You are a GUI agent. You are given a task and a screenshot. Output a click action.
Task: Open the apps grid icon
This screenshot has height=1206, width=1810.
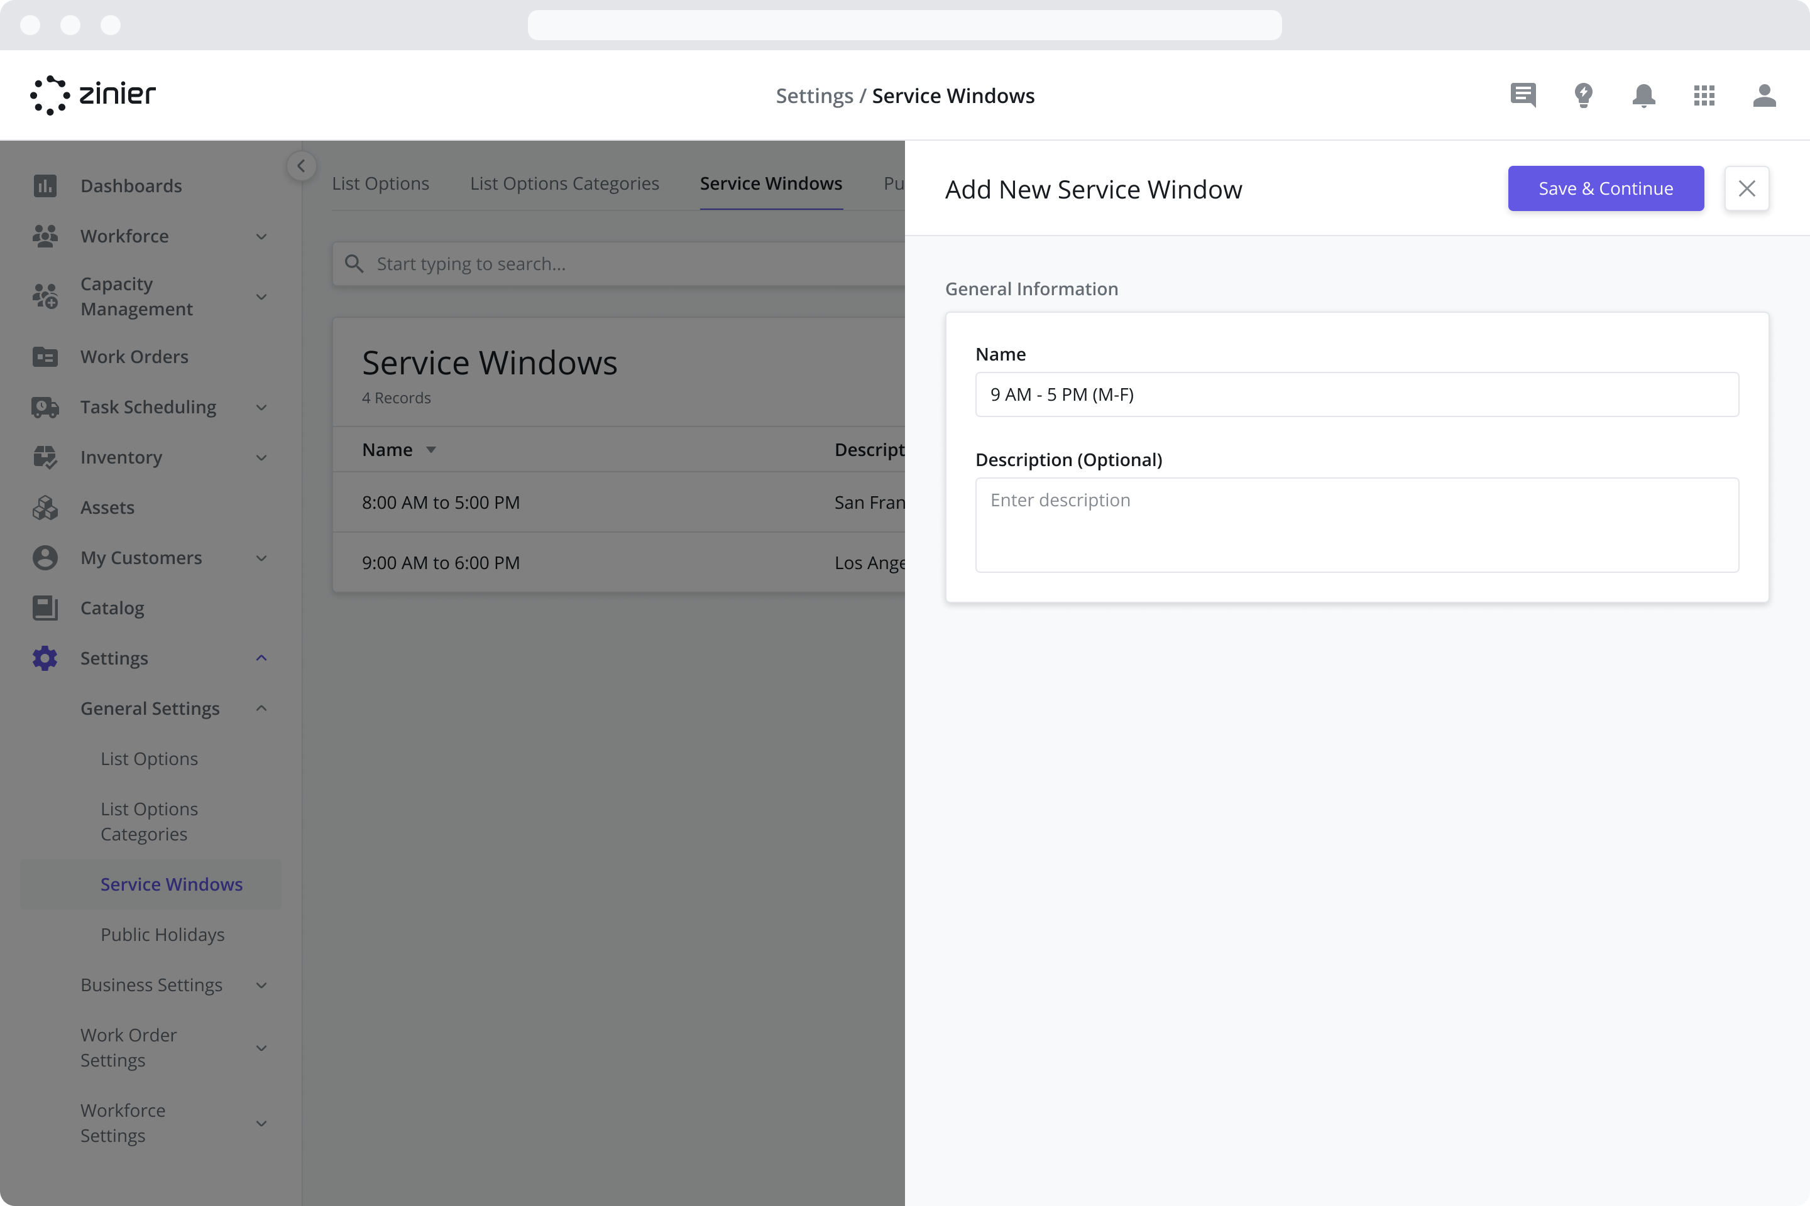1704,95
